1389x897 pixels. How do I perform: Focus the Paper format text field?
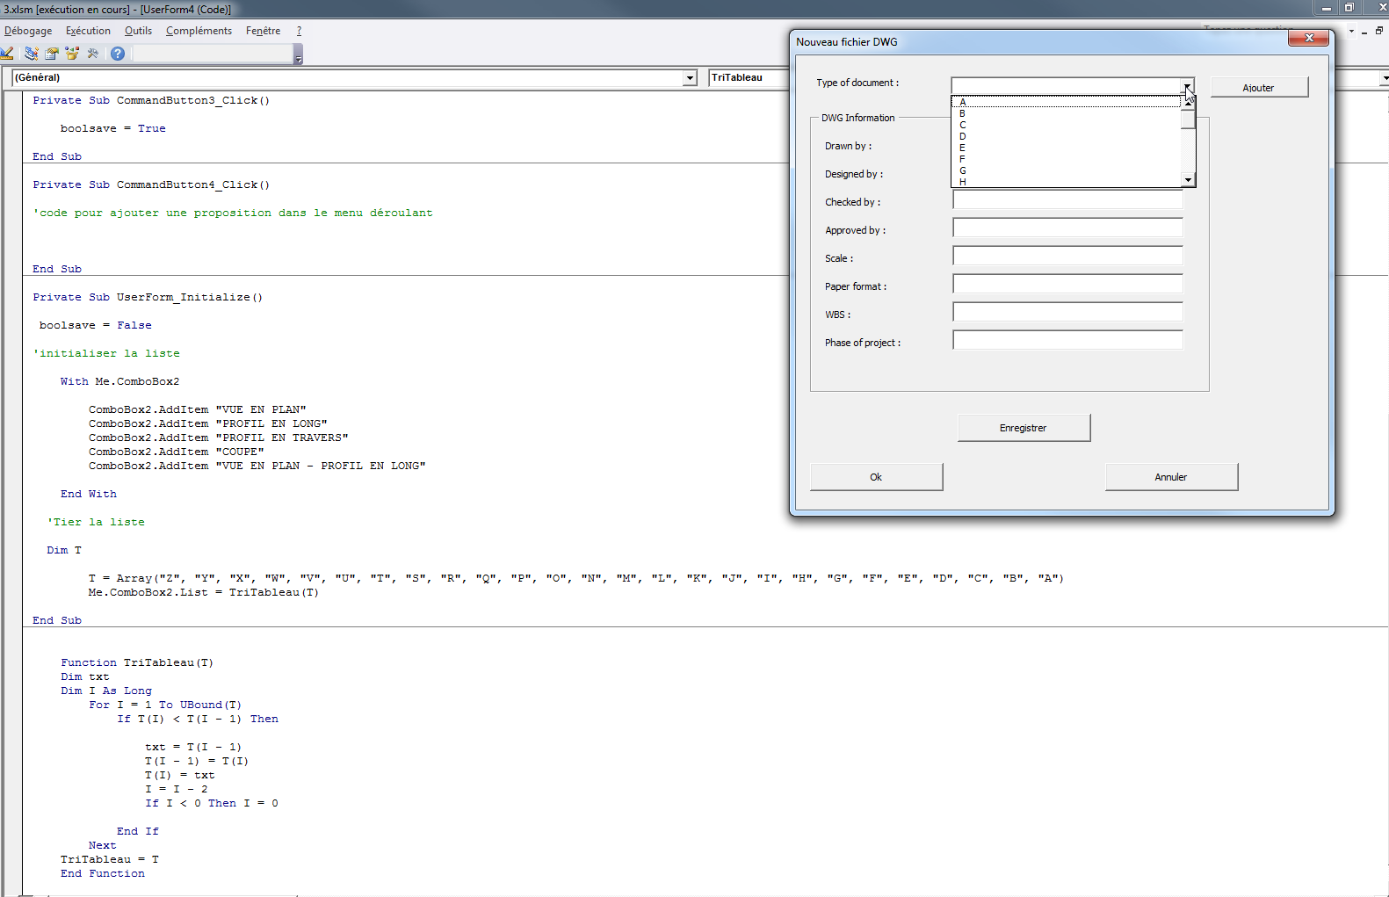tap(1067, 285)
